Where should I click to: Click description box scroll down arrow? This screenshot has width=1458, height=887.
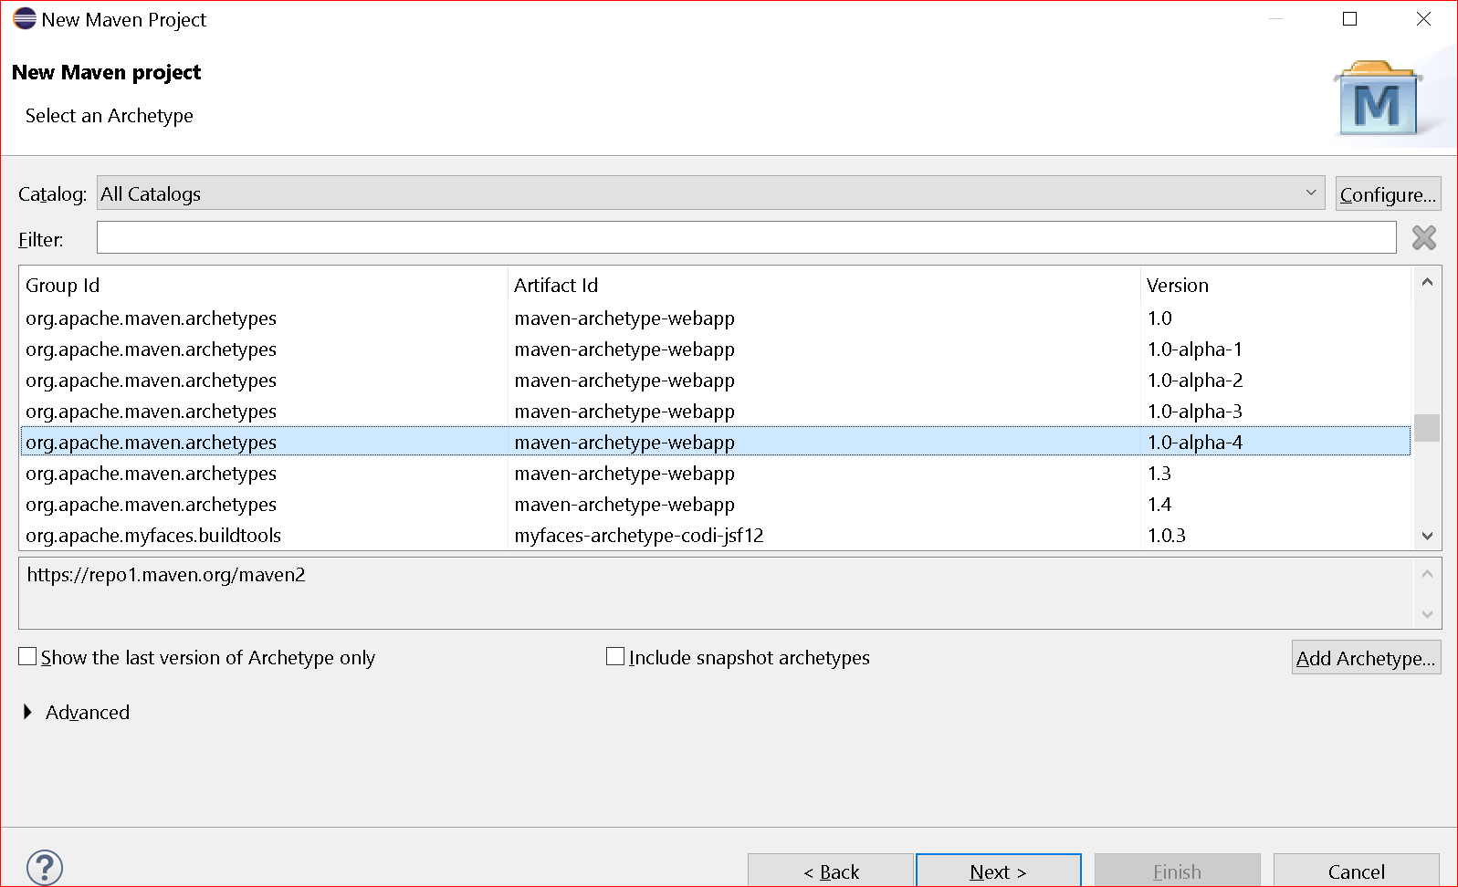click(x=1427, y=614)
